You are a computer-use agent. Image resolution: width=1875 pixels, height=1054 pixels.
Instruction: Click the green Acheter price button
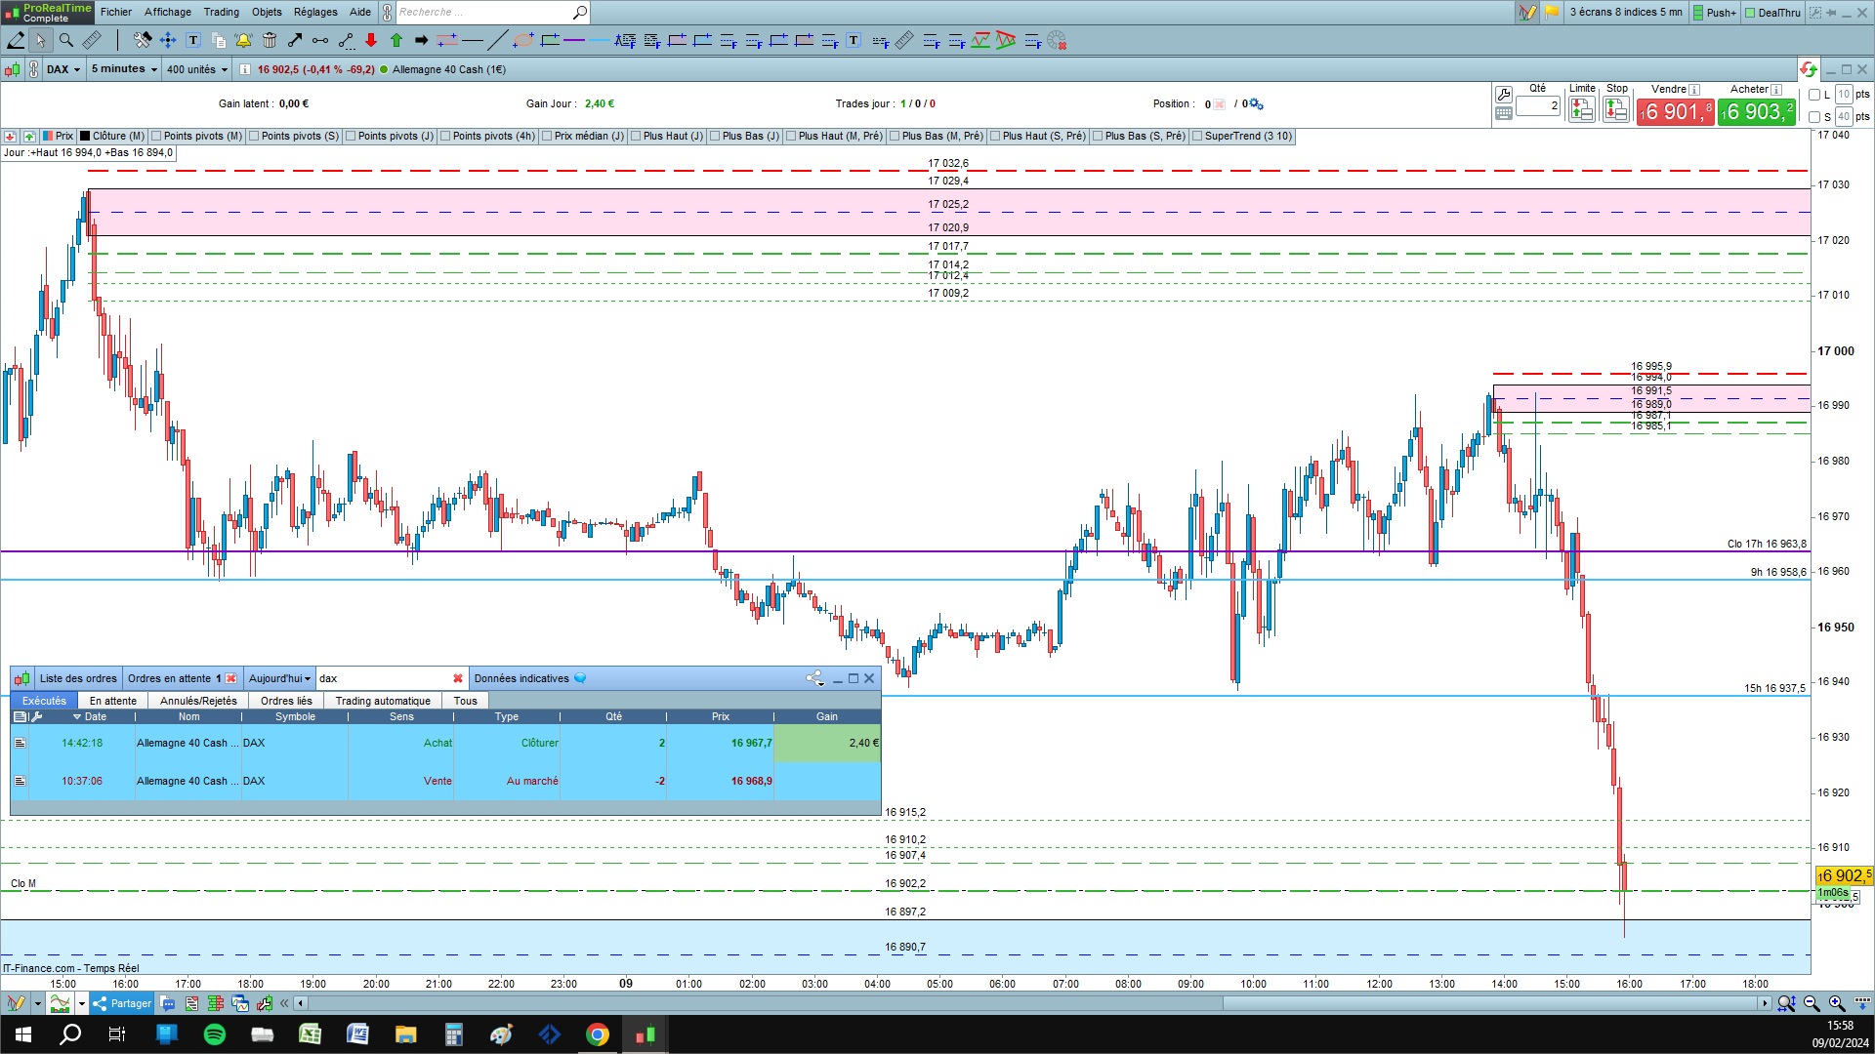tap(1756, 112)
